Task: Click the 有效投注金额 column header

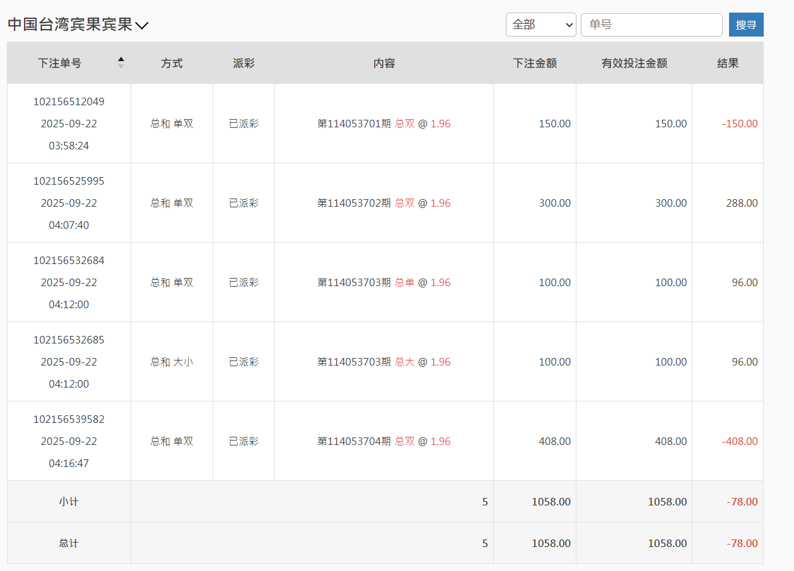Action: [634, 63]
